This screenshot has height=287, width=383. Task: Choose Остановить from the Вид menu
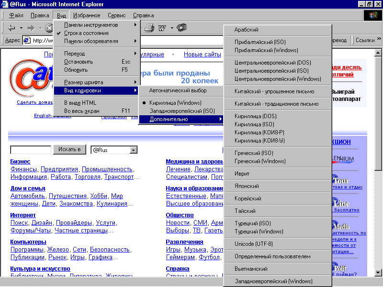point(97,62)
